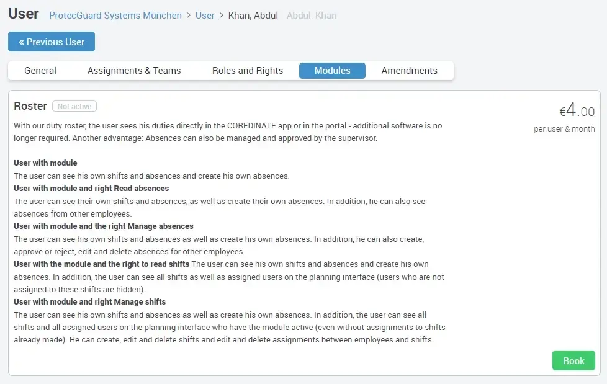This screenshot has height=384, width=607.
Task: Click the User with module and right Manage shifts heading
Action: (x=89, y=302)
